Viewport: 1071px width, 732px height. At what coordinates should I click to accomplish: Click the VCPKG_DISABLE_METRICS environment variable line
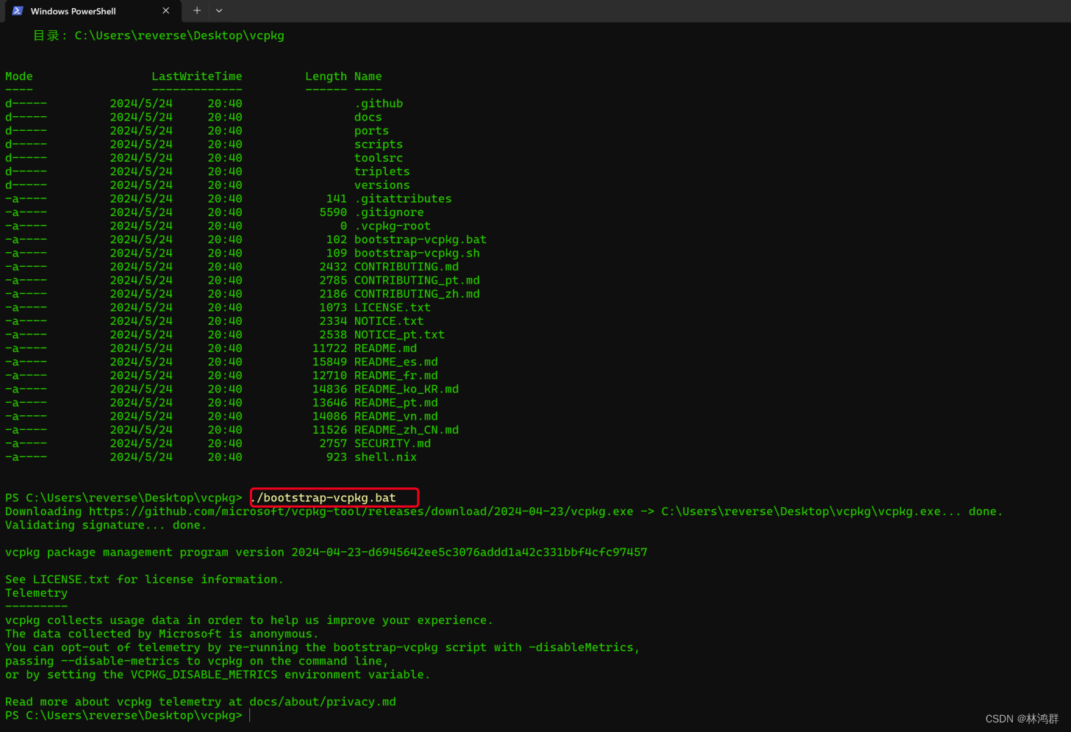(218, 675)
